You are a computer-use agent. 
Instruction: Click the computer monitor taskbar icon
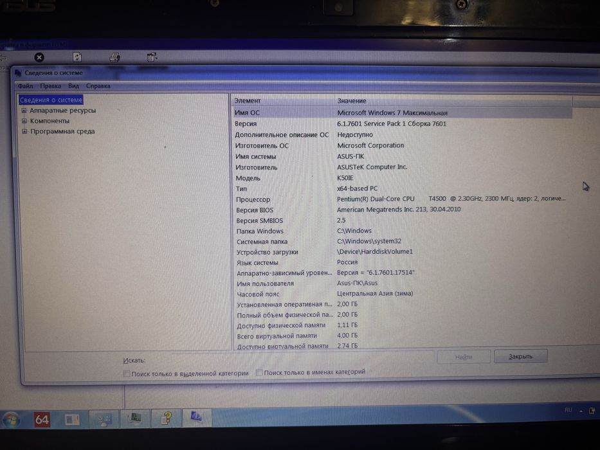[135, 419]
